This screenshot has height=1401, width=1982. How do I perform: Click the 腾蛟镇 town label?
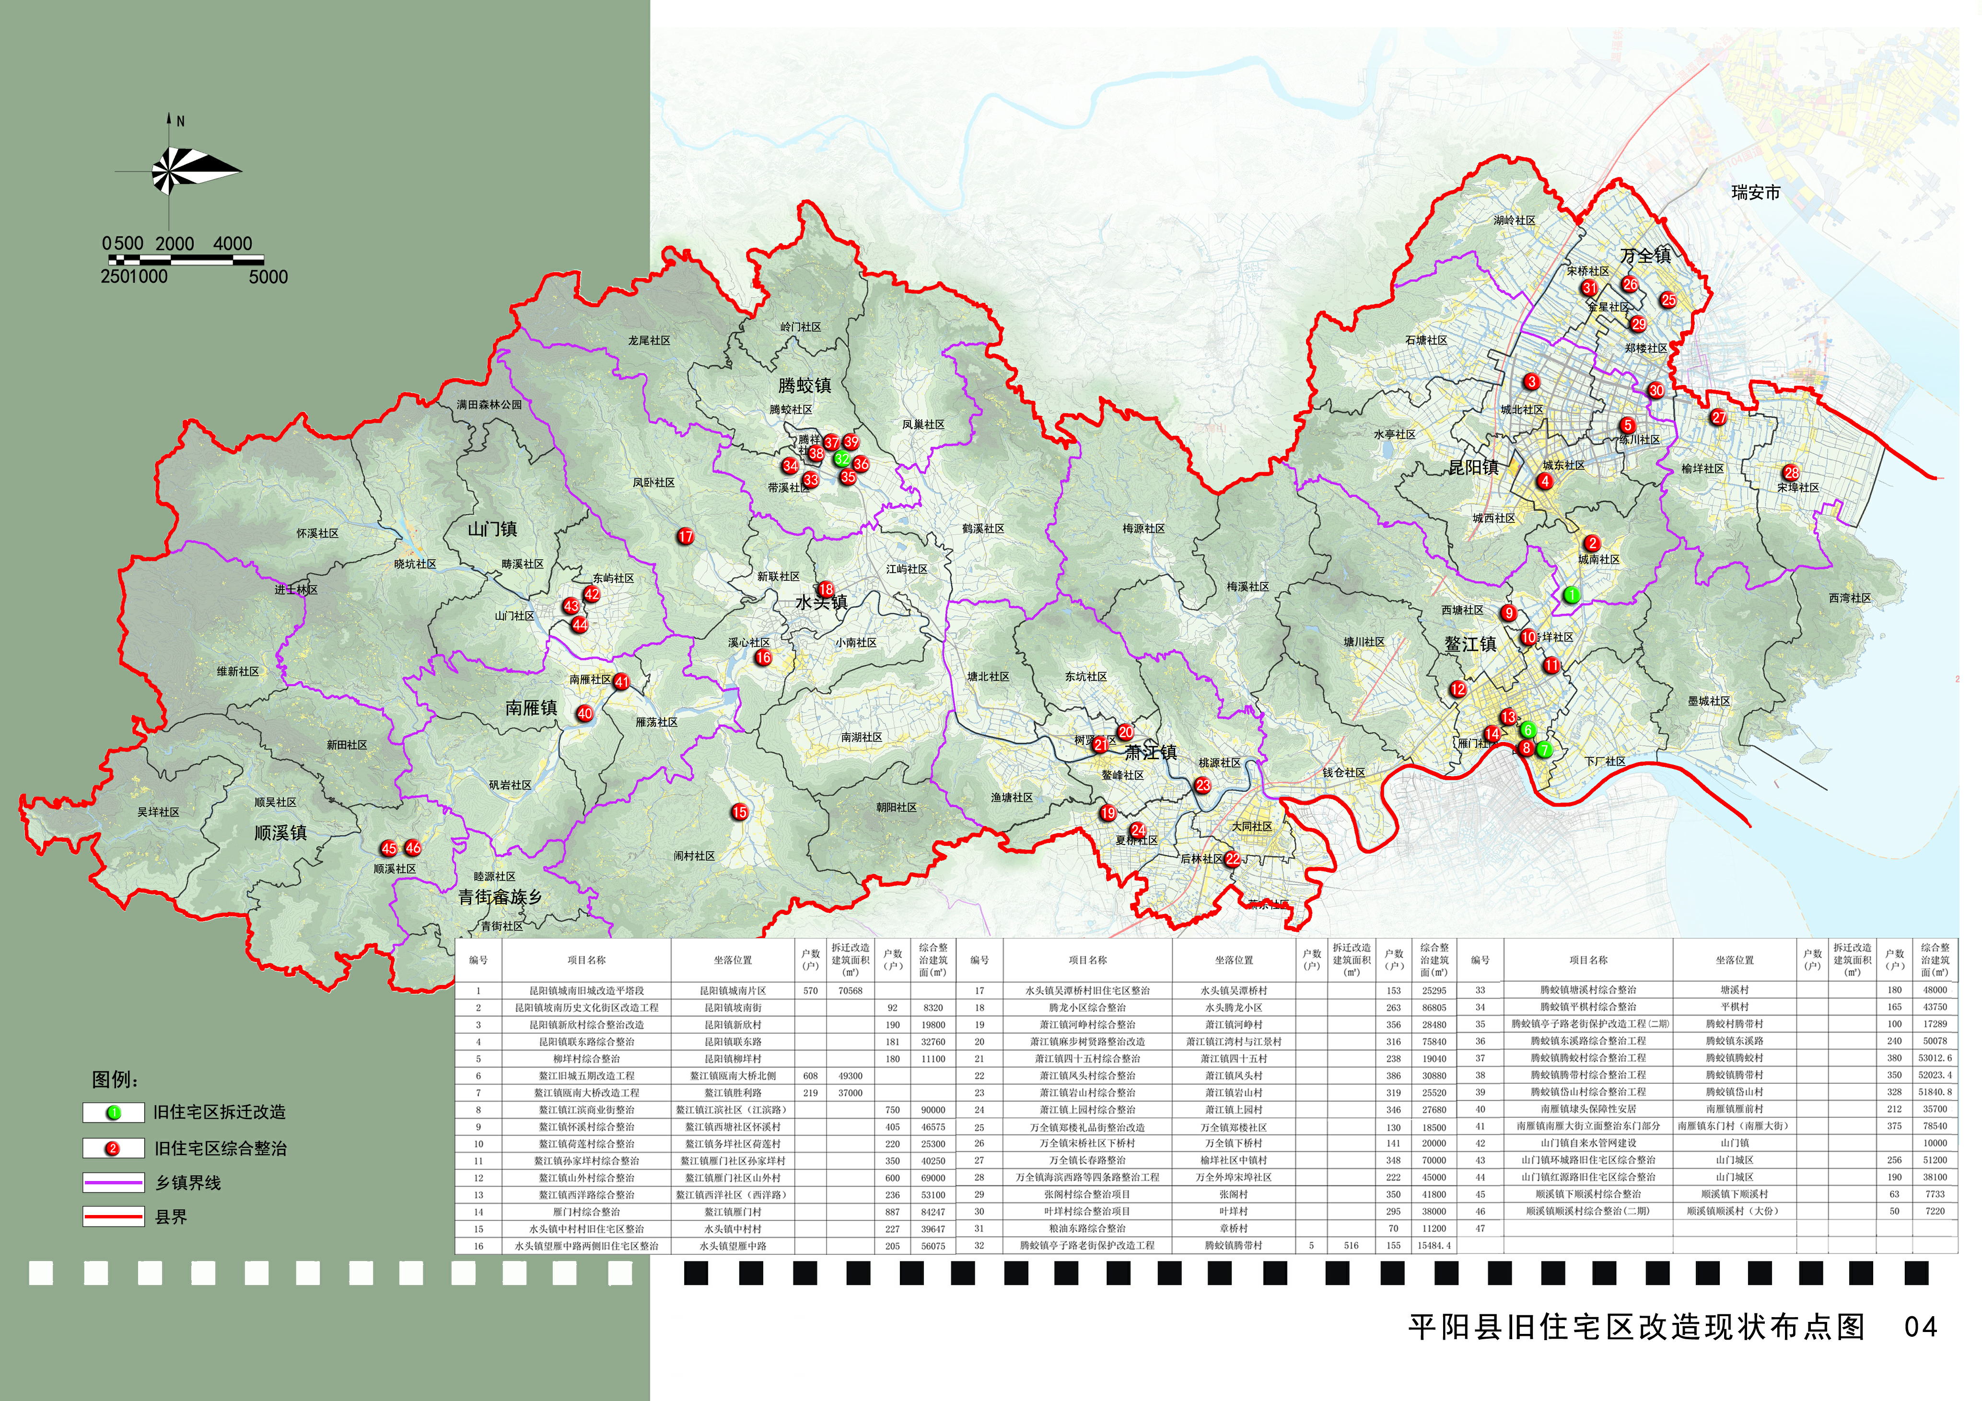point(804,385)
